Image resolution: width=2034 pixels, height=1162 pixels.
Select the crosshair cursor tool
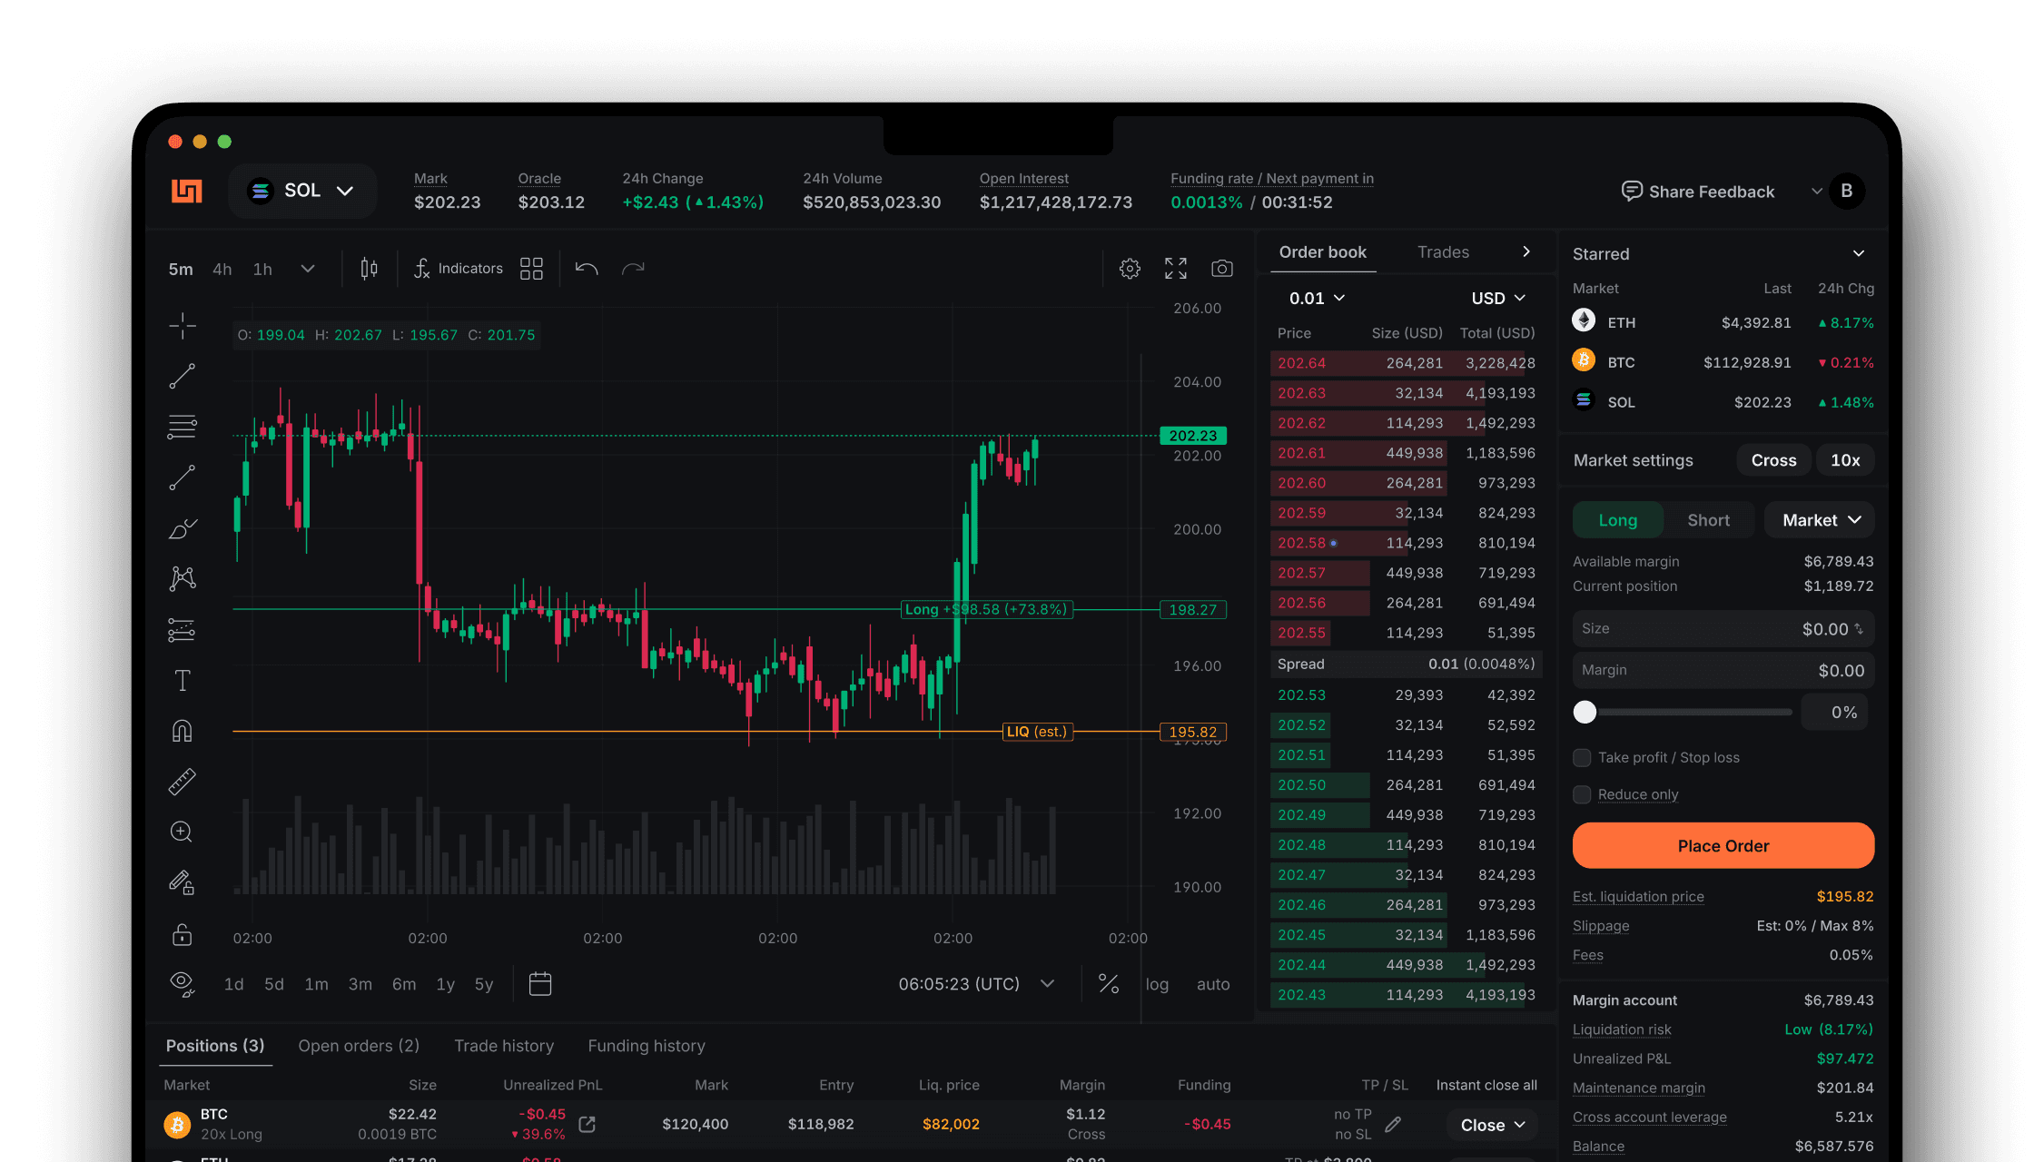pos(183,325)
